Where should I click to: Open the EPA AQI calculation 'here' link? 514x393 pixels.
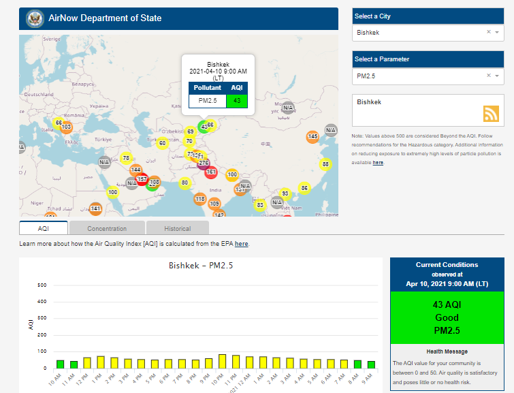tap(241, 243)
